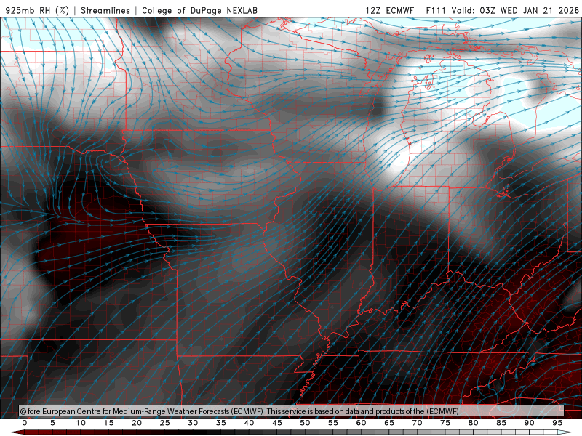
Task: Click the '925mb RH (%)' title text
Action: (37, 10)
